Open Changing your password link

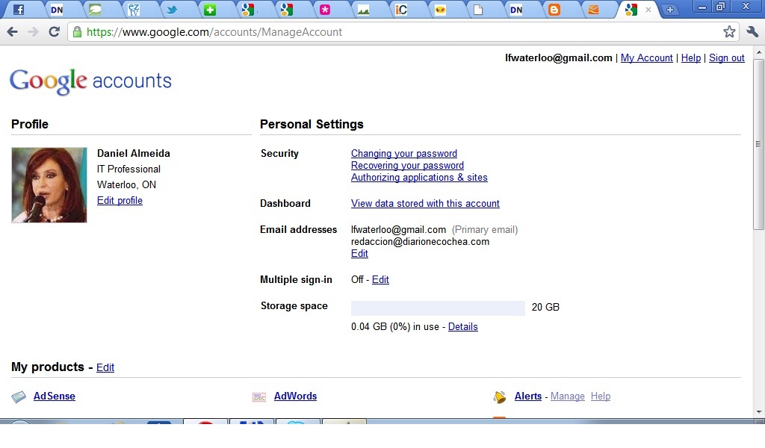point(404,154)
